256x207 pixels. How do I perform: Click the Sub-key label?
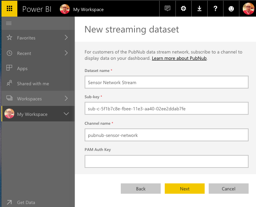pos(92,97)
